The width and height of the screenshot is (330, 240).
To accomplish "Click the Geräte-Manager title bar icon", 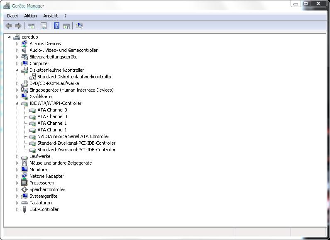I will point(7,5).
